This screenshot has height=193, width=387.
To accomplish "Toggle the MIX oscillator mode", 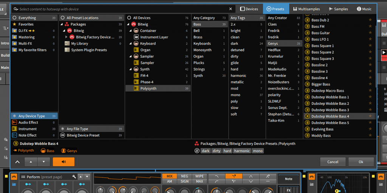I will pyautogui.click(x=170, y=176).
